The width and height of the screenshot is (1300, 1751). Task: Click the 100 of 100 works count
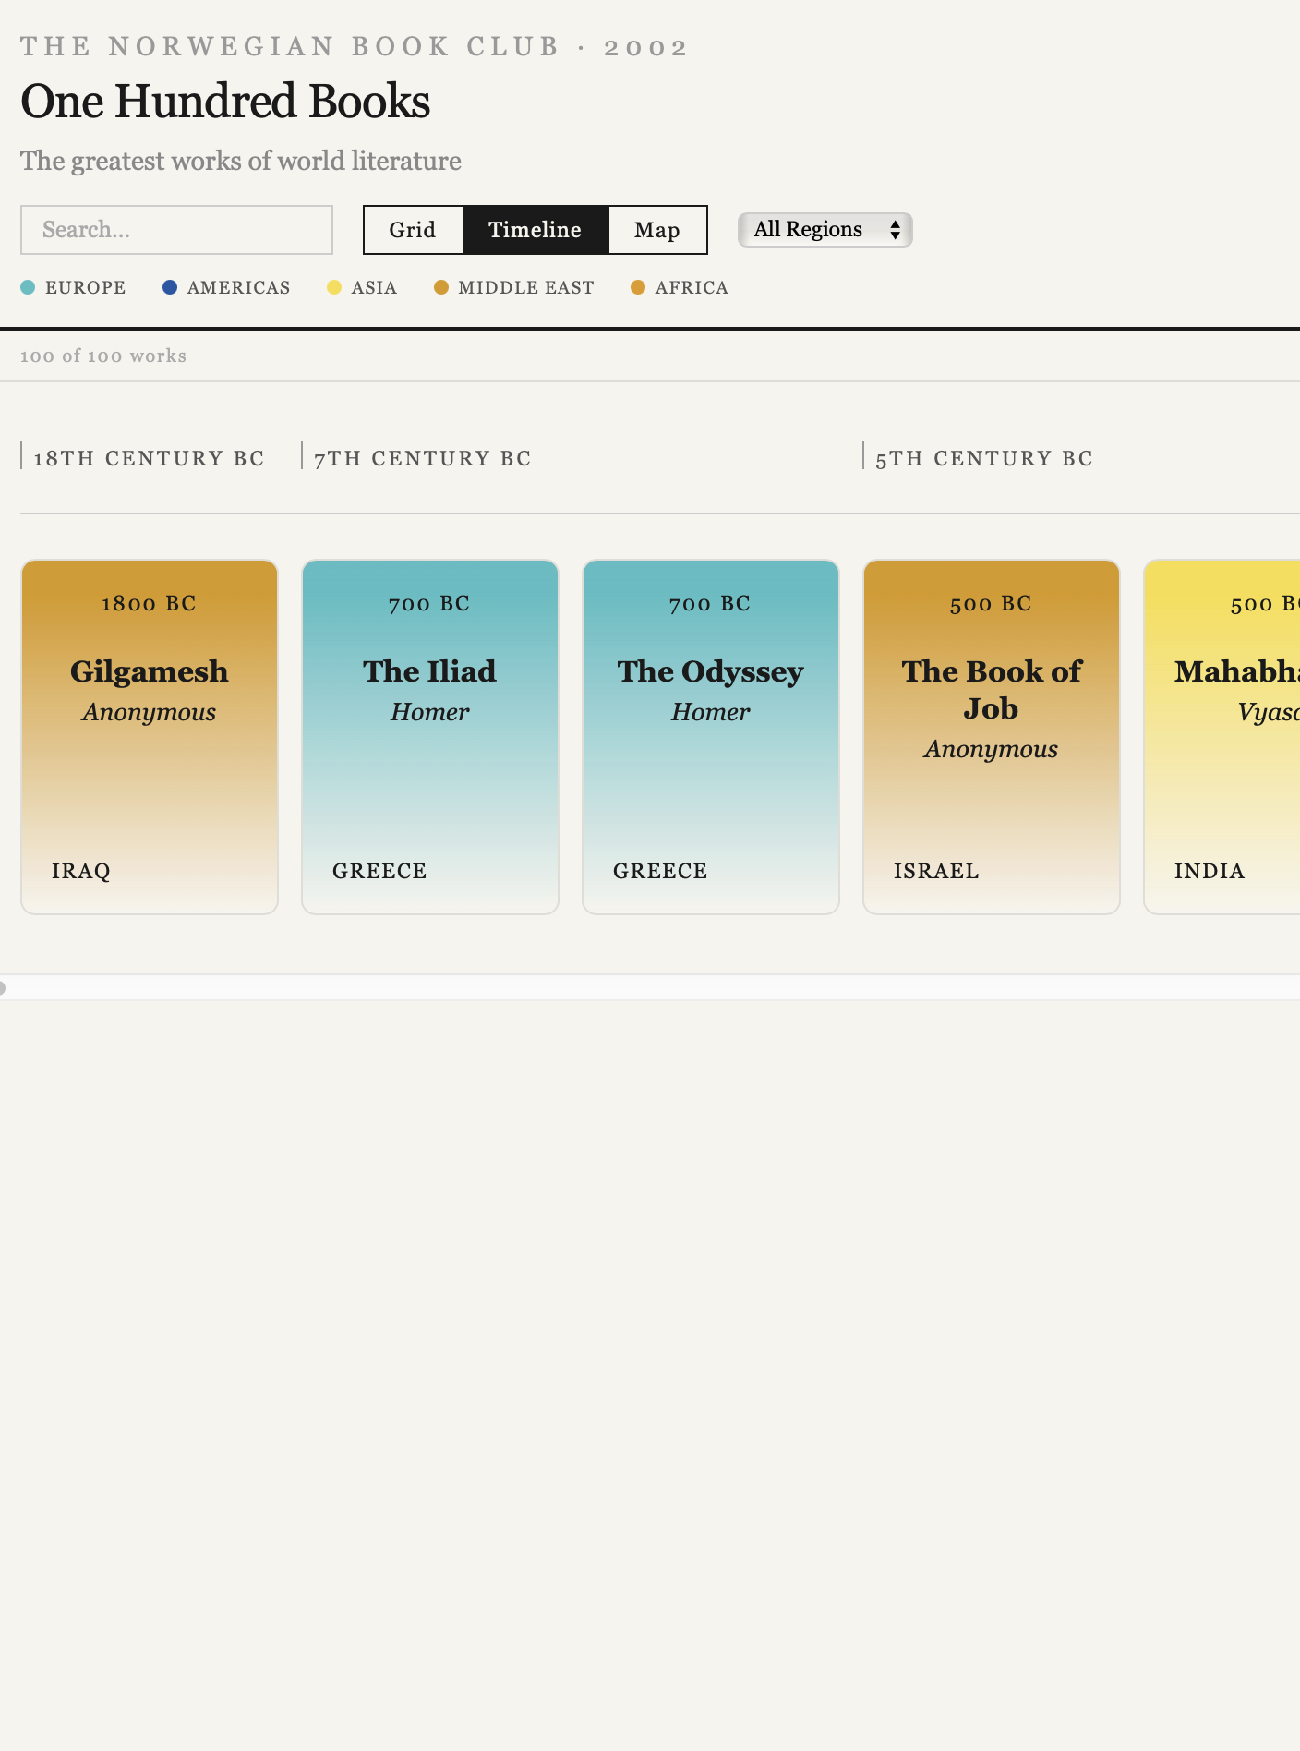click(x=103, y=356)
